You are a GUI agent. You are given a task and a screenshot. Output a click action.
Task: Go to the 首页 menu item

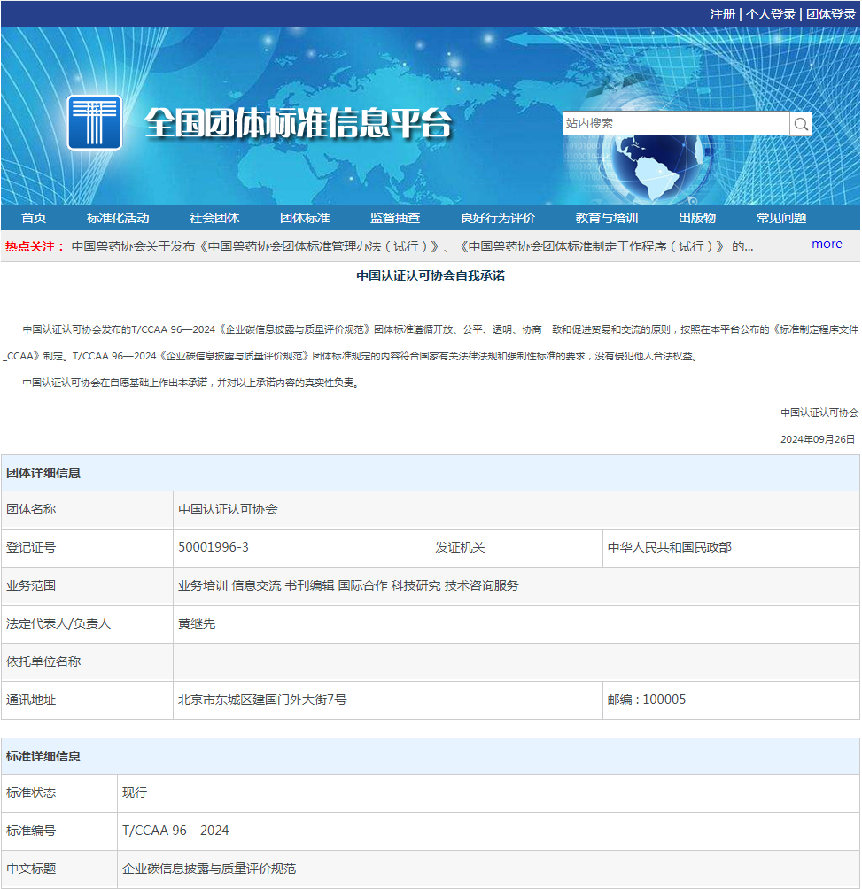[x=34, y=218]
